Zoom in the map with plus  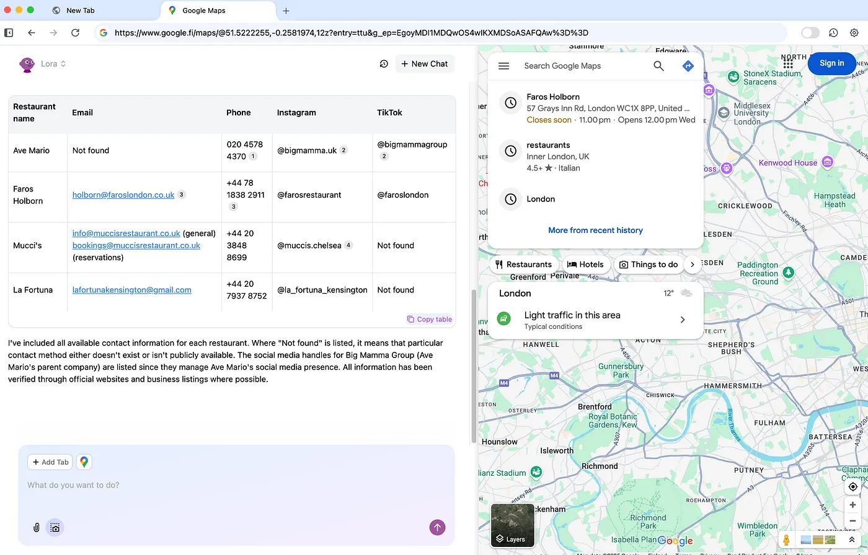coord(853,505)
